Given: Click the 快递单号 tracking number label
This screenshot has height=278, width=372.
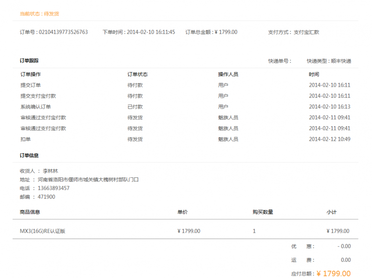Looking at the screenshot, I should coord(280,61).
